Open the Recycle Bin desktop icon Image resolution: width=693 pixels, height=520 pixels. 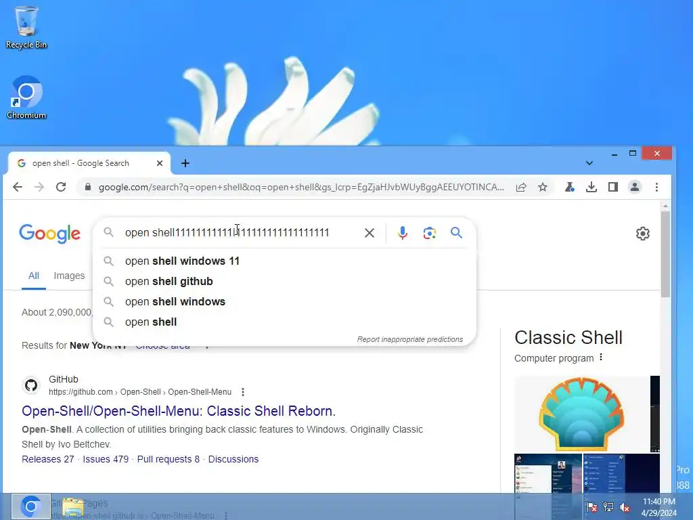pyautogui.click(x=26, y=27)
